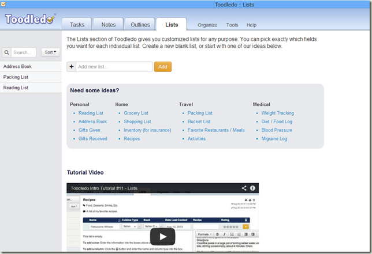Play the Toodledo tutorial video
Screen dimensions: 372x254
click(163, 237)
